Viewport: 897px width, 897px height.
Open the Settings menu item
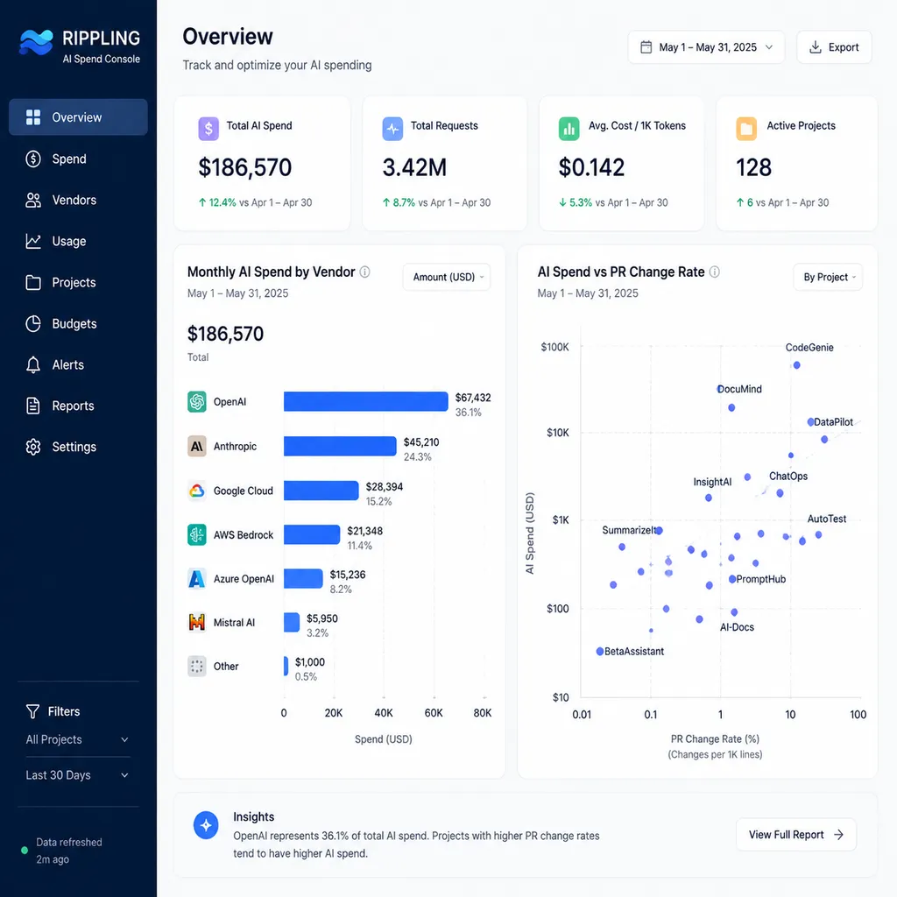tap(78, 447)
